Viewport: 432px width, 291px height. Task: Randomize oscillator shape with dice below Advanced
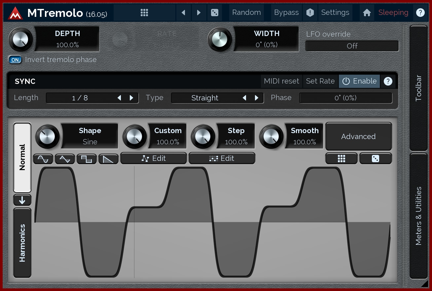[x=376, y=159]
